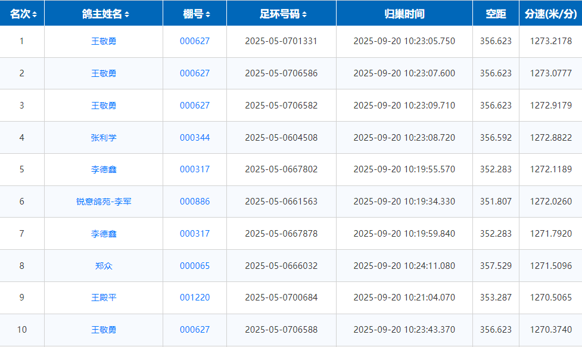Open 李德鑫 link in rank 7 row
The image size is (582, 347).
(104, 234)
